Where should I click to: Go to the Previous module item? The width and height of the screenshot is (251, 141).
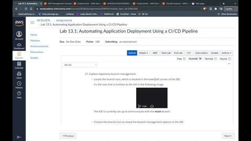68,136
